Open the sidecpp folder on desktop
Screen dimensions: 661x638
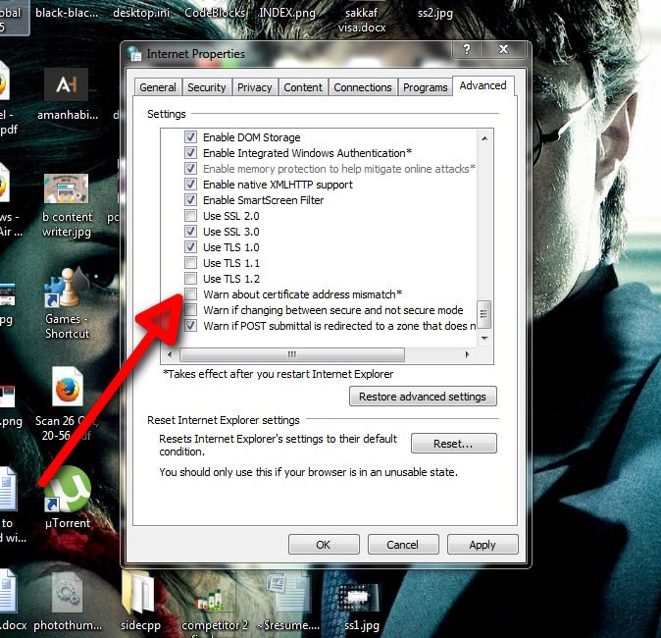[138, 591]
